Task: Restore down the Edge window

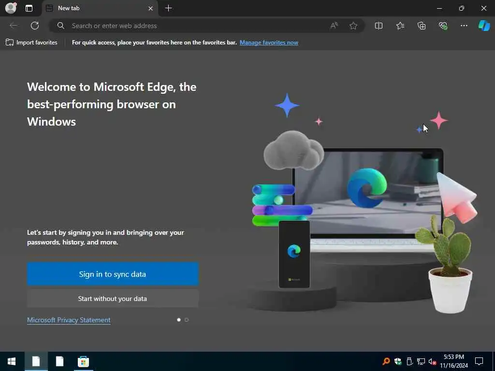Action: click(462, 8)
